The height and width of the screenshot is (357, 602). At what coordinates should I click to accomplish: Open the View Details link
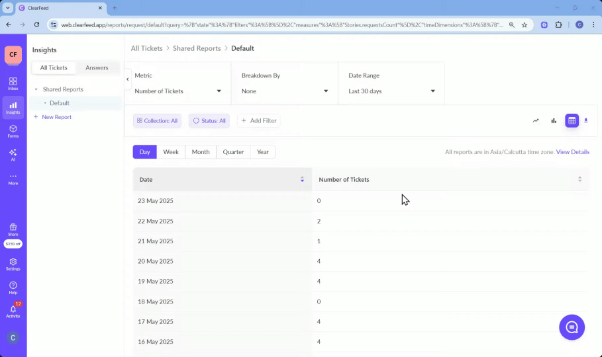(x=572, y=152)
